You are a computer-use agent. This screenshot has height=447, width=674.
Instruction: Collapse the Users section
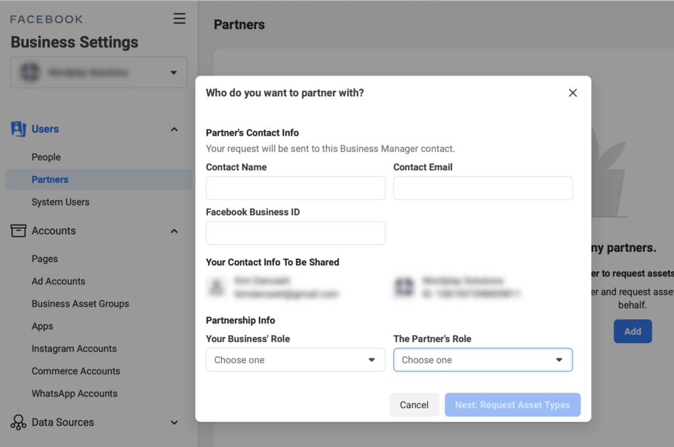(x=174, y=129)
